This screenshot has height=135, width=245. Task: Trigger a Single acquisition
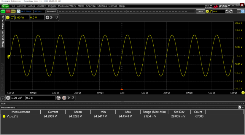coord(13,11)
